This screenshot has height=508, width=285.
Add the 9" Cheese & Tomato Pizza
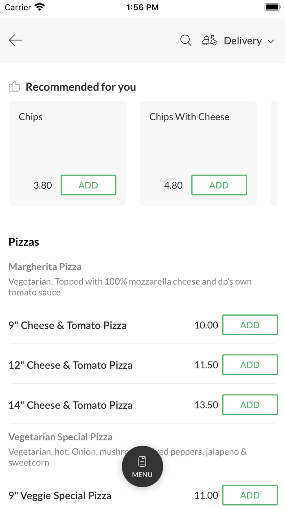pos(250,325)
